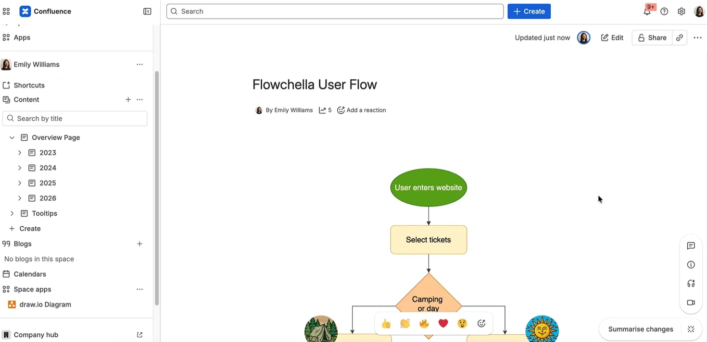Screen dimensions: 707x342
Task: Click the blue Create button
Action: 529,12
